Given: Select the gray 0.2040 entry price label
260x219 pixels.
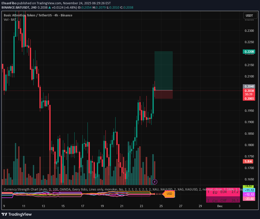Looking at the screenshot, I should [x=249, y=86].
